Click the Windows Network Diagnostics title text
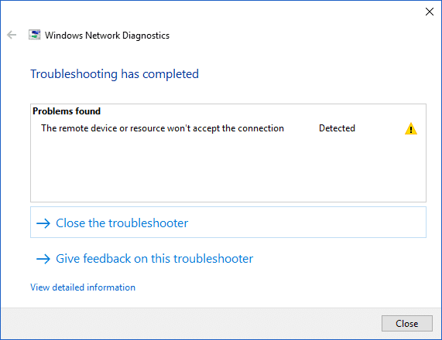The image size is (442, 340). (x=107, y=36)
